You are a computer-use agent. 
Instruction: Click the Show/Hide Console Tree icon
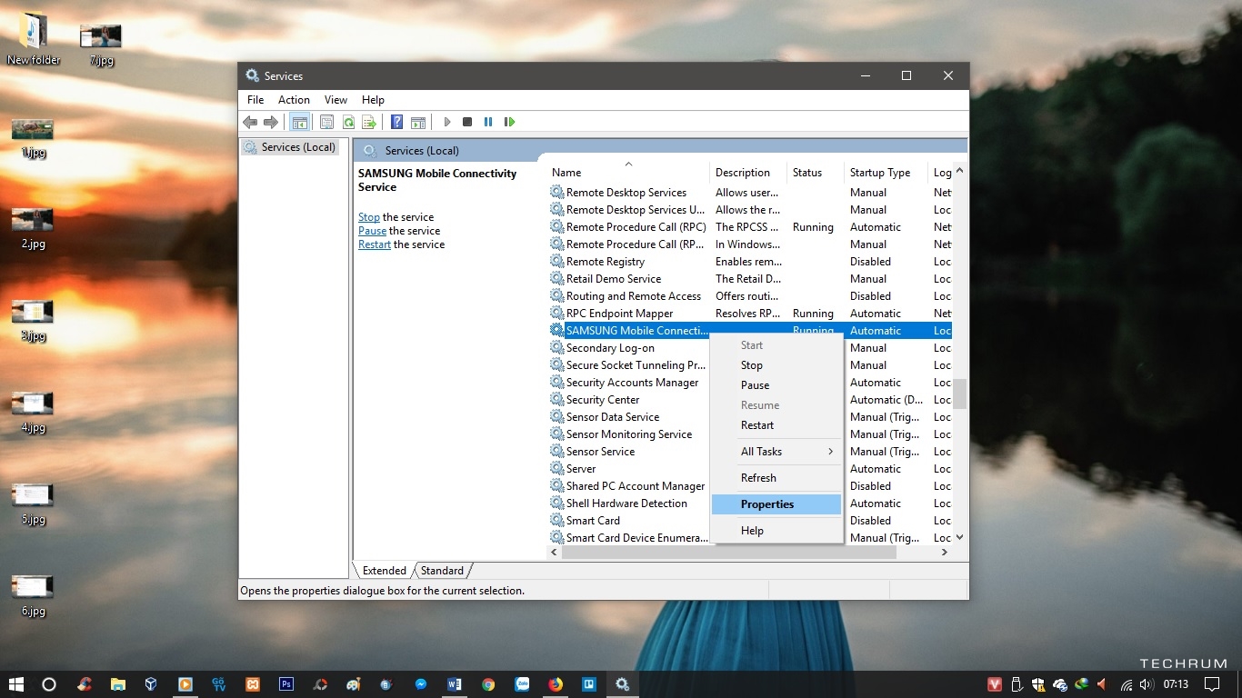[x=299, y=122]
